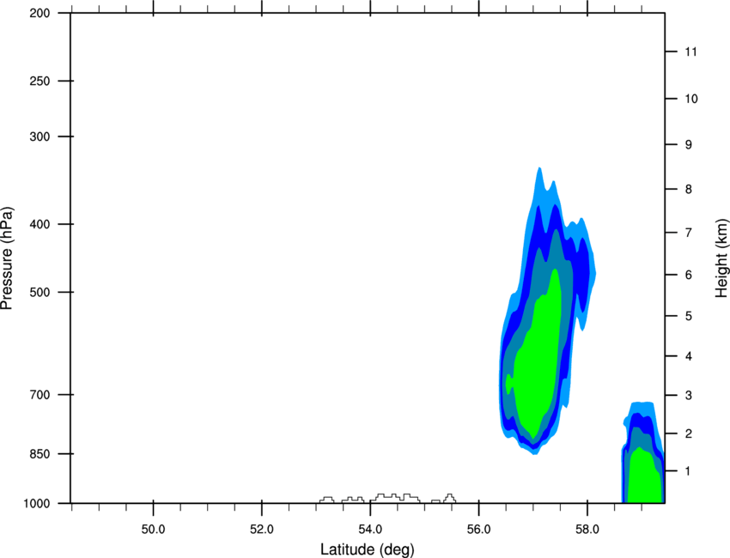Click the 500 pressure tick label
Viewport: 730px width, 558px height.
[x=40, y=292]
